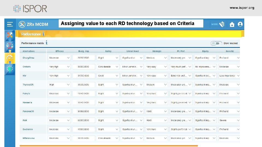Select the Hansen's alternative row label
The height and width of the screenshot is (147, 262).
(x=27, y=103)
